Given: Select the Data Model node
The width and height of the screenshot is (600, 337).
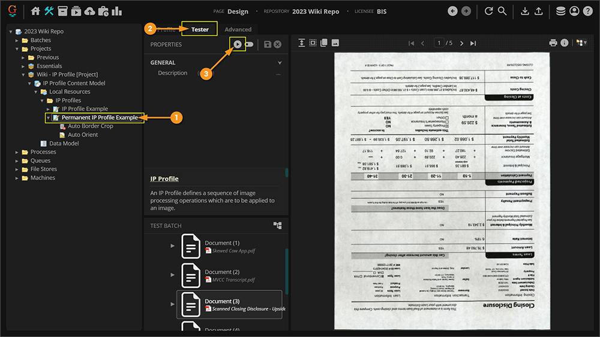Looking at the screenshot, I should pos(64,143).
